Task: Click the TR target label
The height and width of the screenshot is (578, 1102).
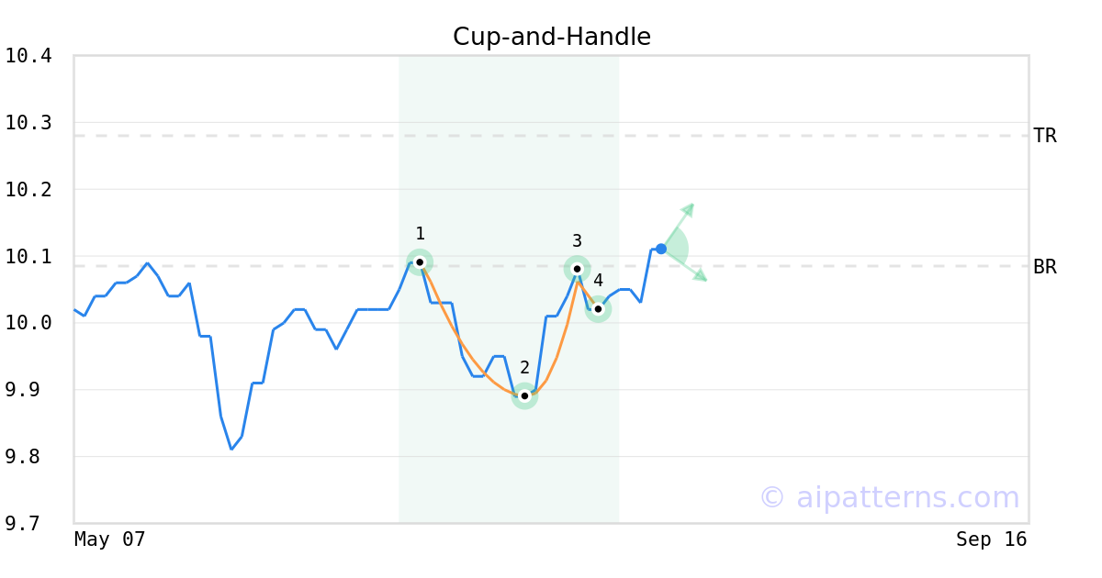Action: tap(1045, 136)
